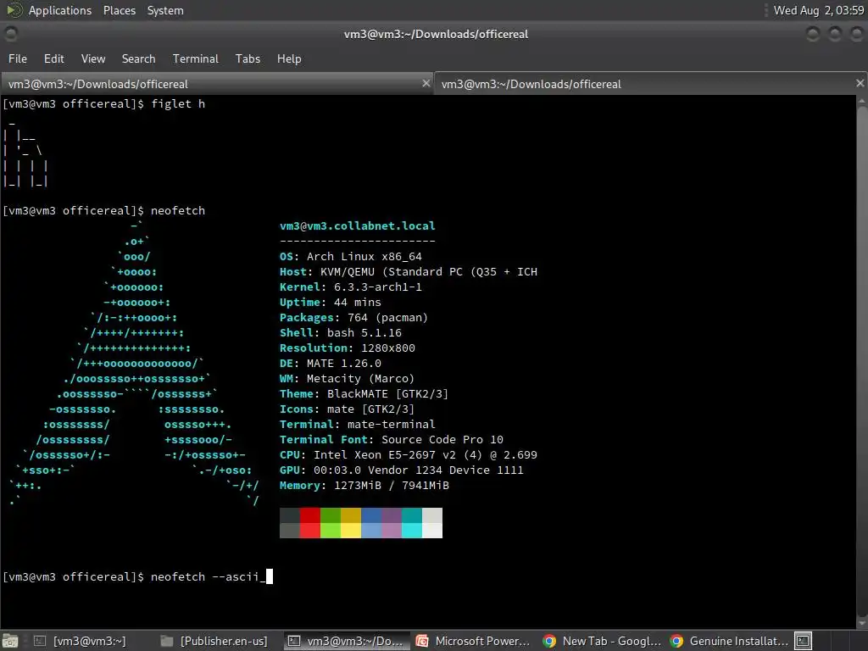This screenshot has height=651, width=868.
Task: Click the PowerPoint icon in the taskbar
Action: [x=422, y=641]
